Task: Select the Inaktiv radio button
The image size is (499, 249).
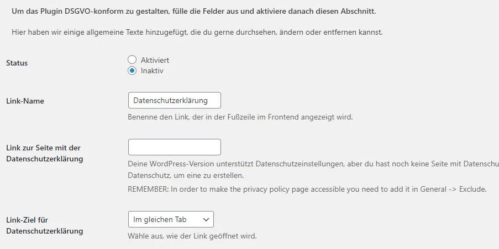Action: click(x=132, y=71)
